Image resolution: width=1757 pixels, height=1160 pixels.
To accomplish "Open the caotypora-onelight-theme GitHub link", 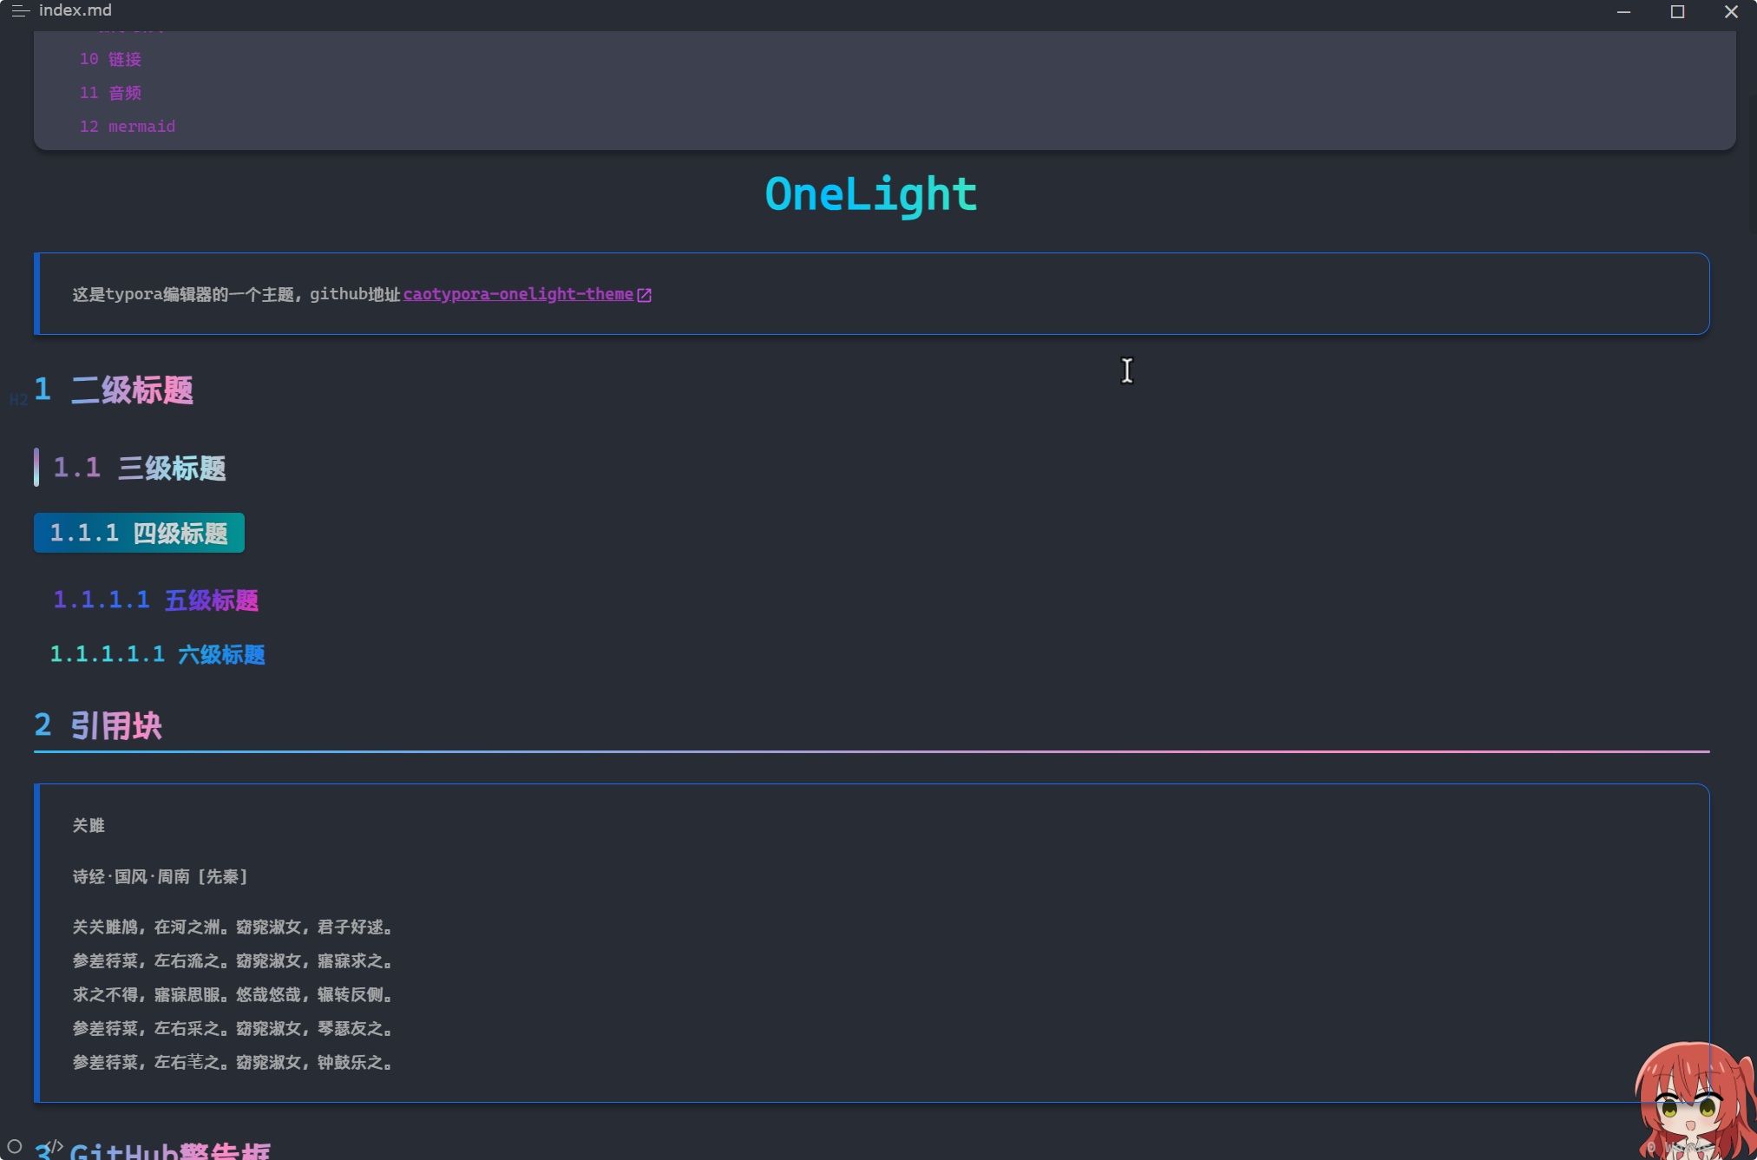I will click(x=518, y=294).
